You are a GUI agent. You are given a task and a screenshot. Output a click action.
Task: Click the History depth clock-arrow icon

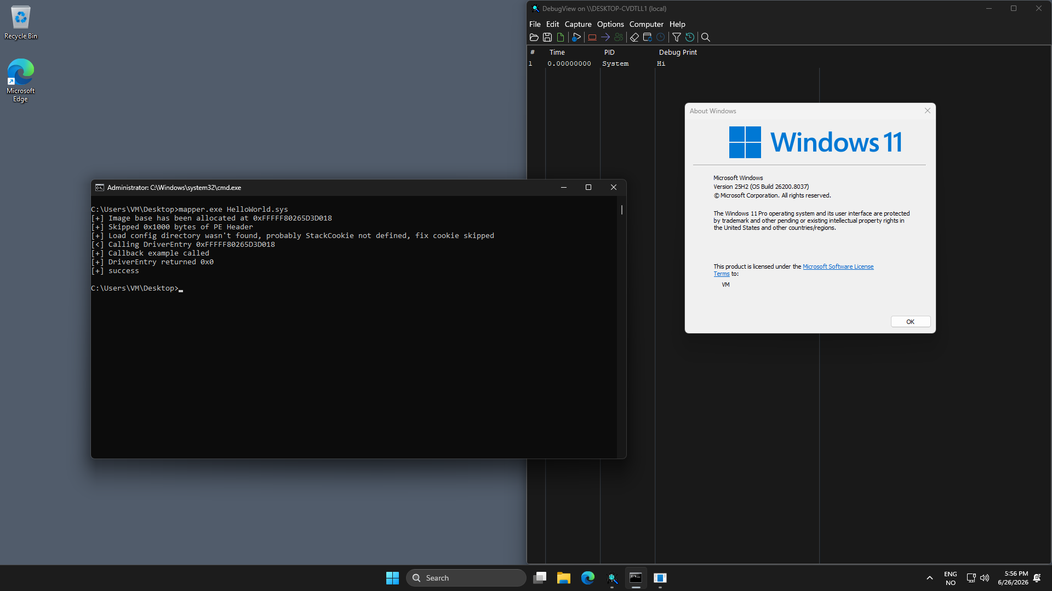690,37
